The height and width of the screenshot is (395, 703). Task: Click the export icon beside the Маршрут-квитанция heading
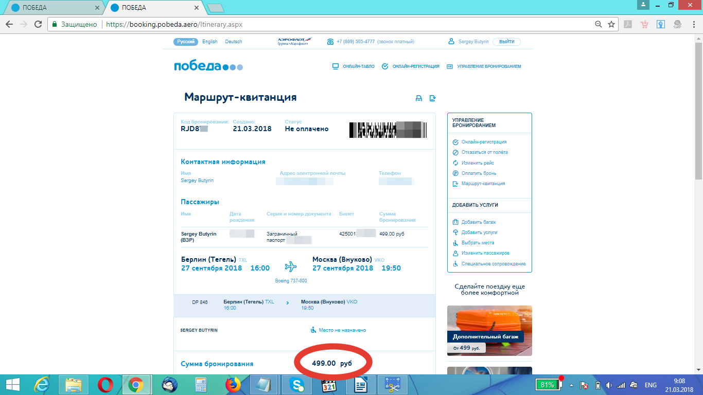click(x=433, y=99)
